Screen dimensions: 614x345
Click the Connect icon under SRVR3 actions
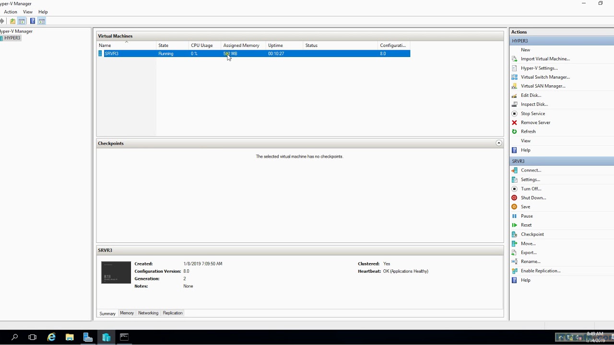coord(514,171)
